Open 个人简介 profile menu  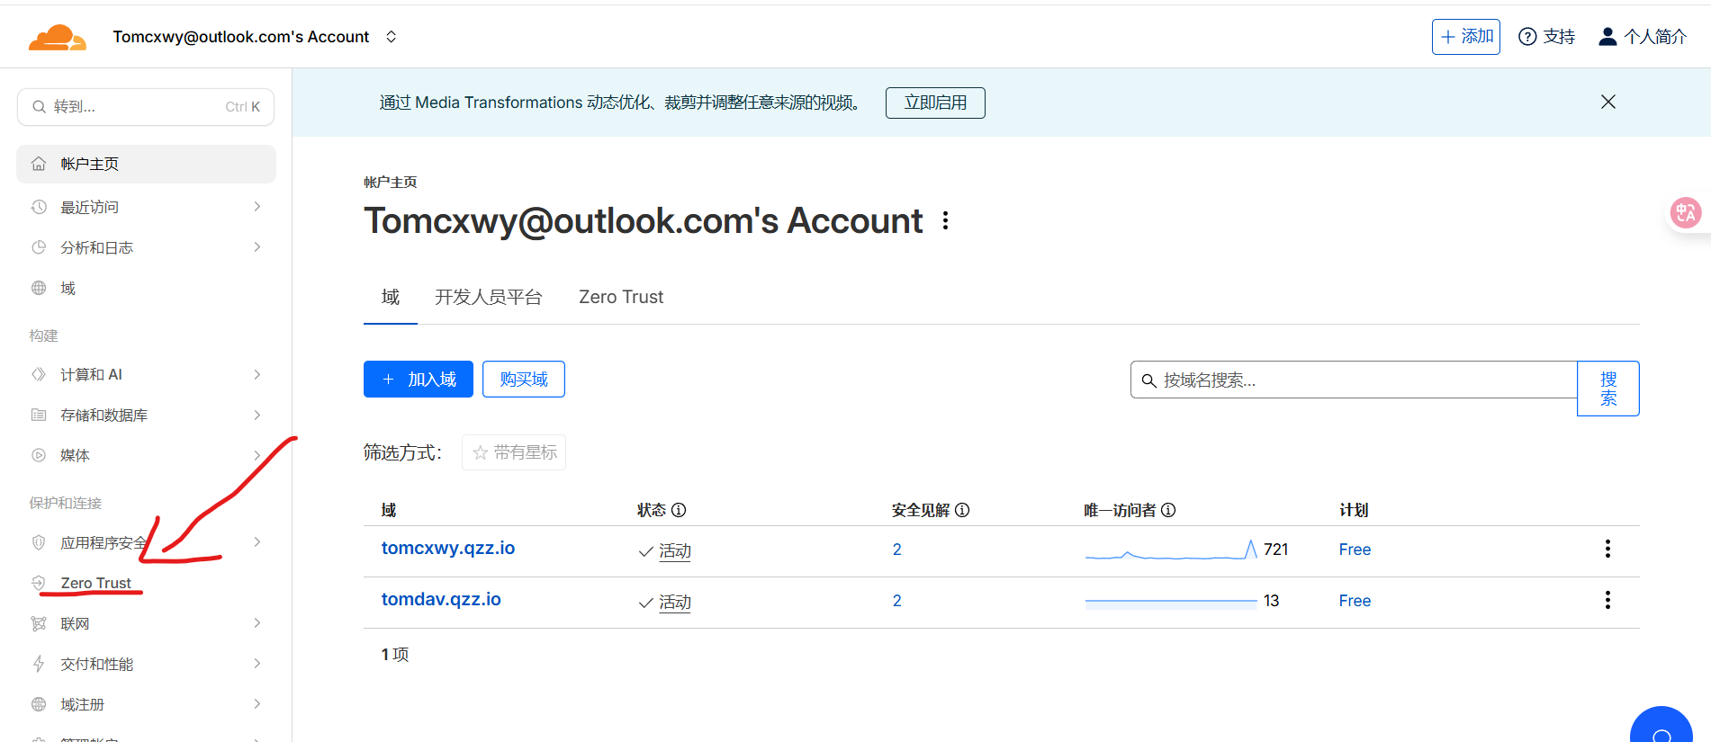[1642, 37]
